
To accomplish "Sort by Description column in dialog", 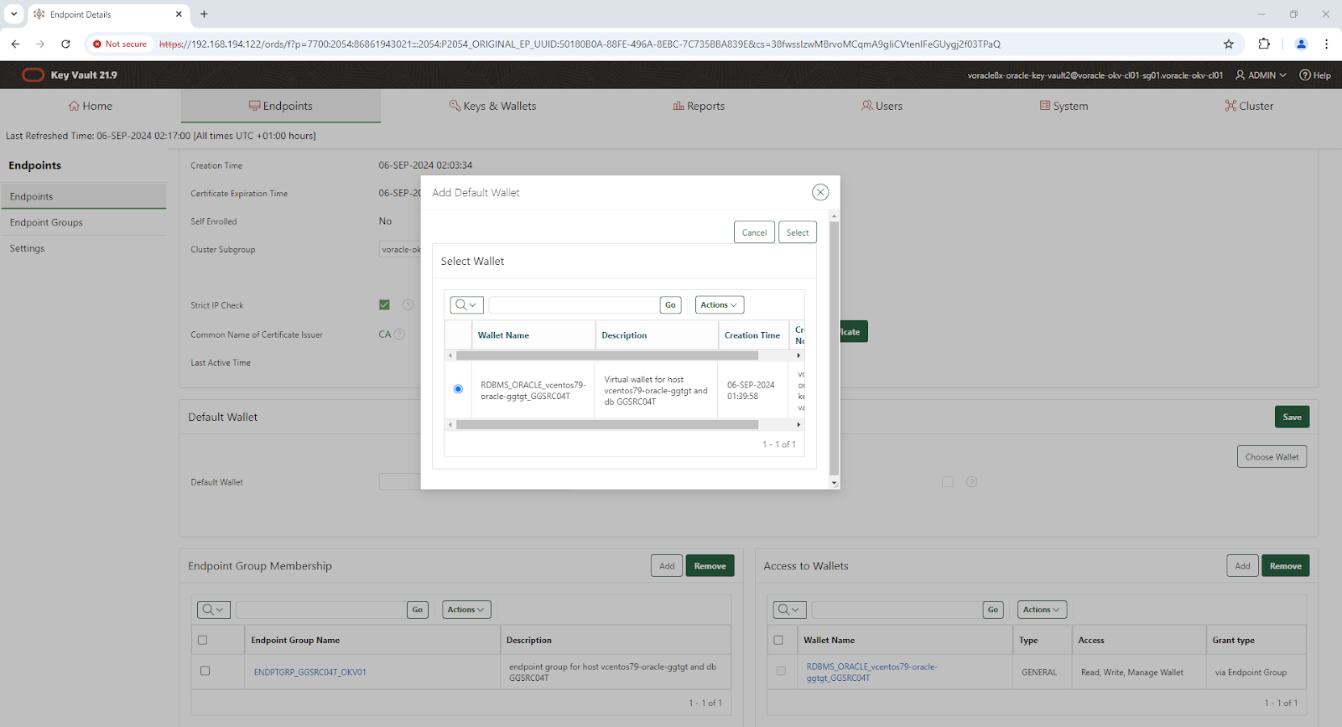I will [x=624, y=335].
